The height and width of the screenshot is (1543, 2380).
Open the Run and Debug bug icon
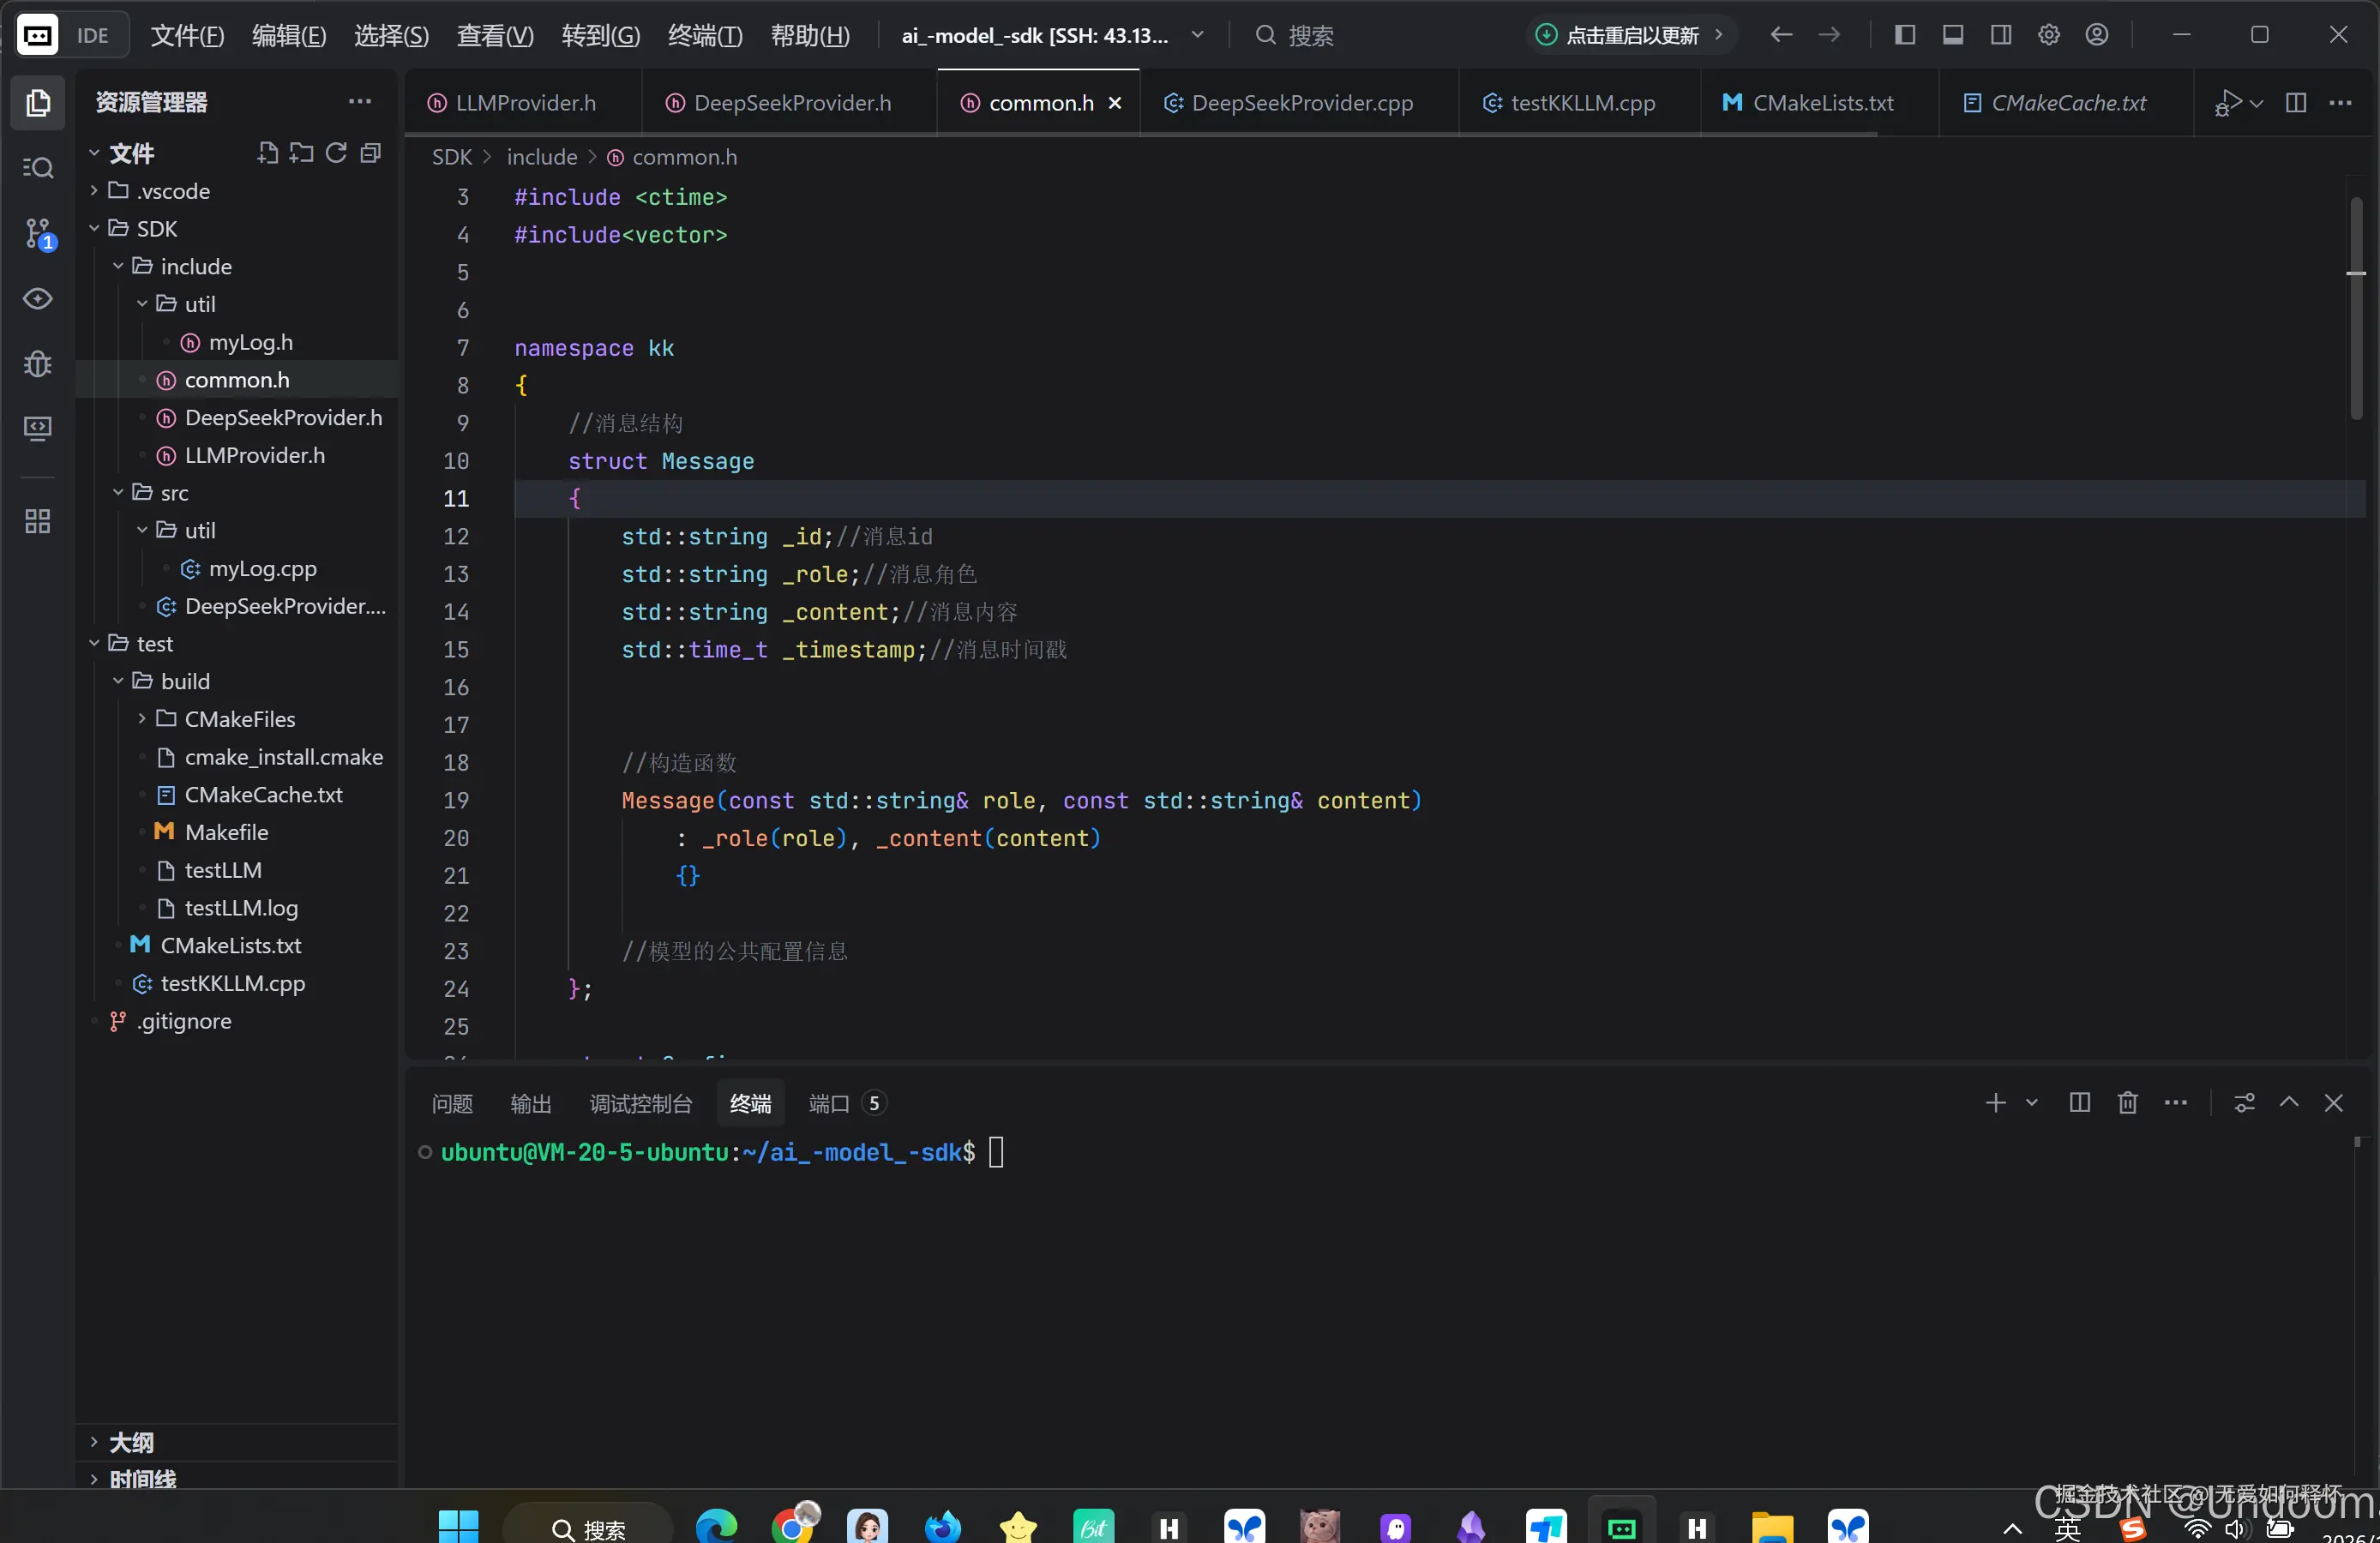coord(38,363)
